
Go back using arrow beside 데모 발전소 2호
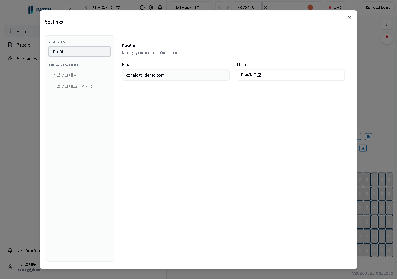coord(86,7)
